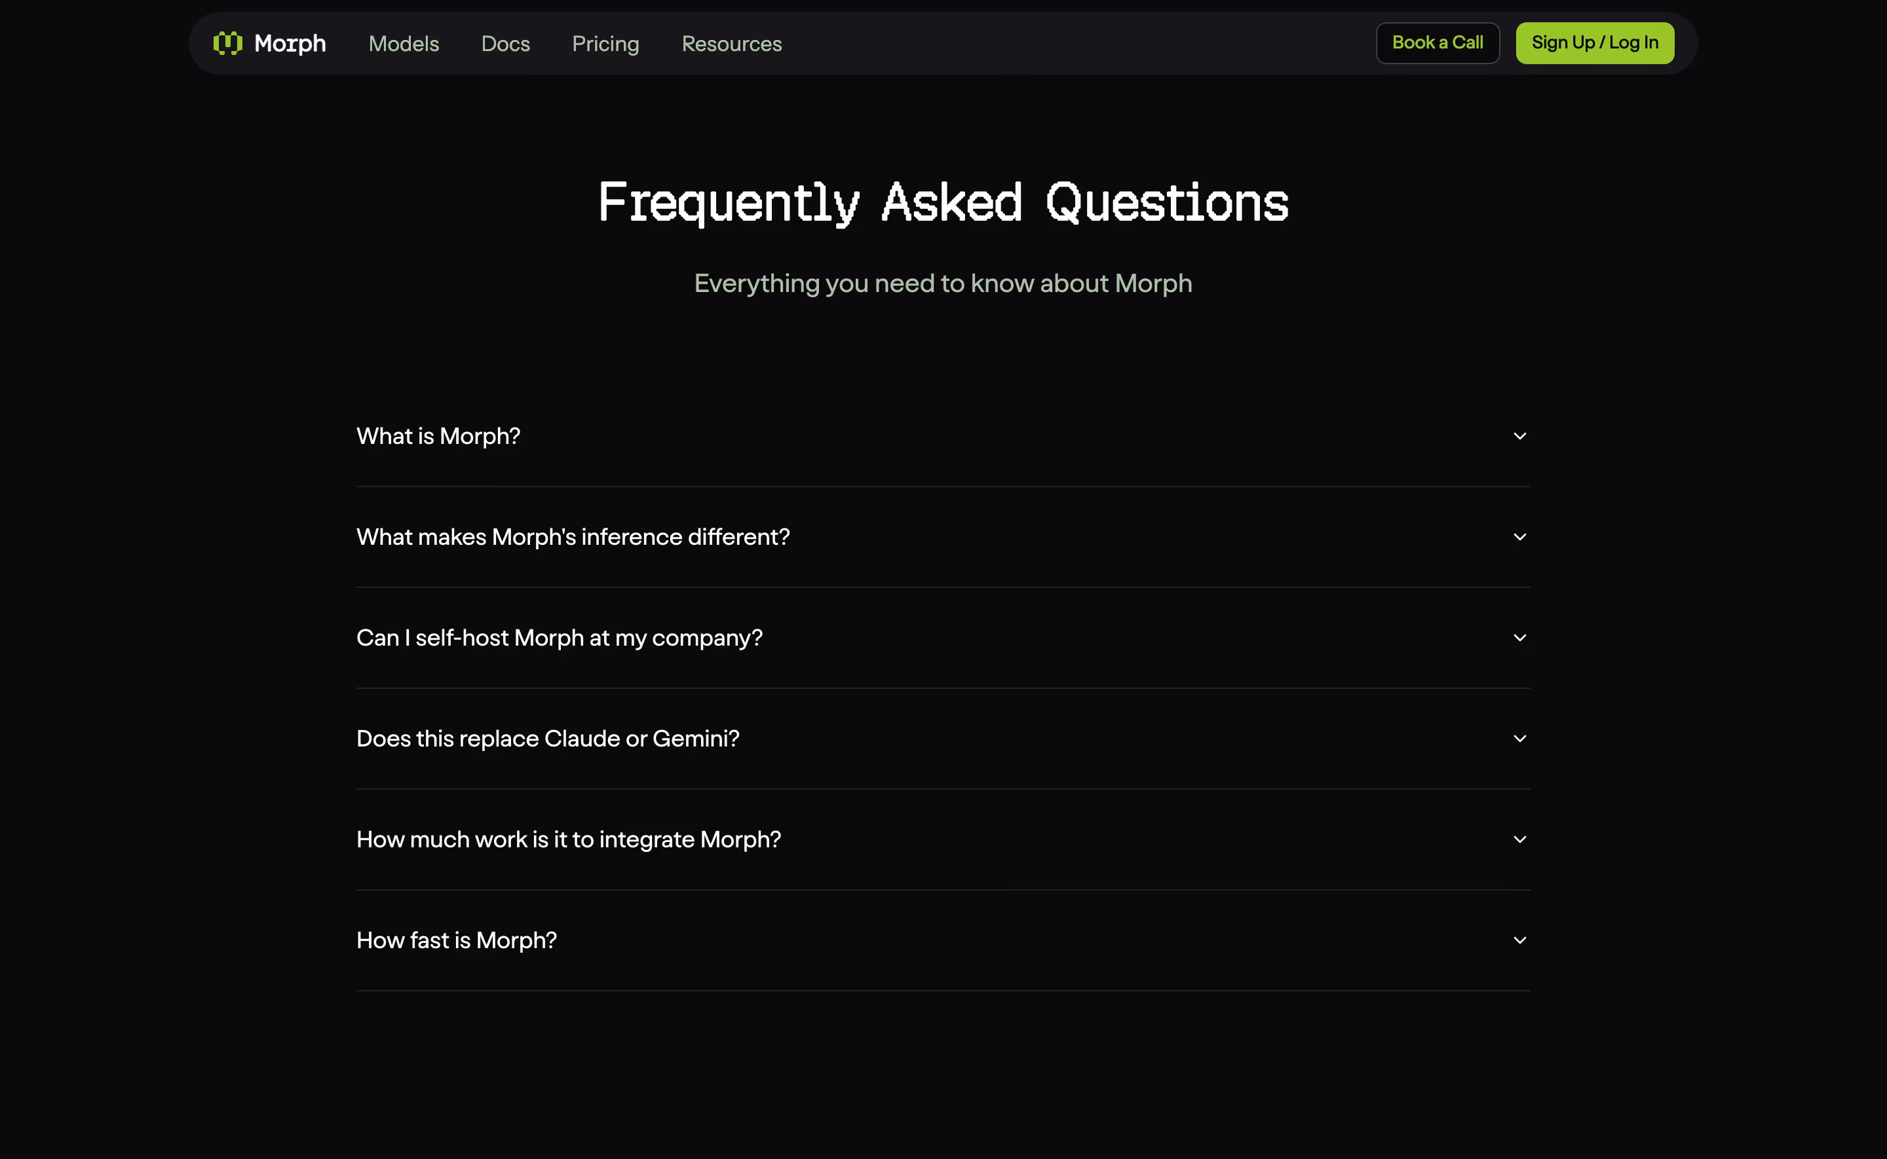
Task: Expand chevron for Morph's inference different question
Action: point(1519,536)
